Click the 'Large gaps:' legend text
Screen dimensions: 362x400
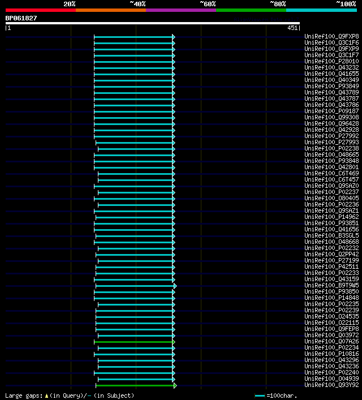24,395
